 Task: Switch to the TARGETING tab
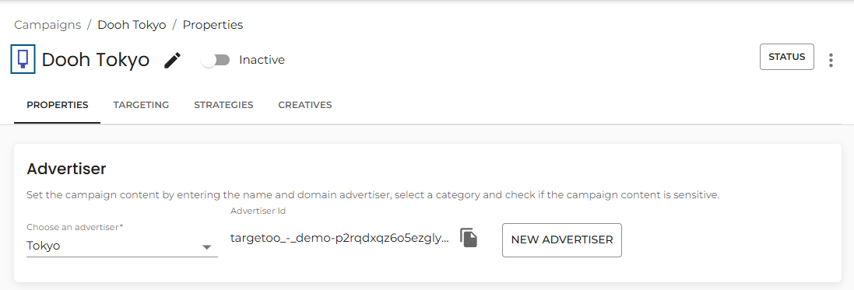[141, 105]
